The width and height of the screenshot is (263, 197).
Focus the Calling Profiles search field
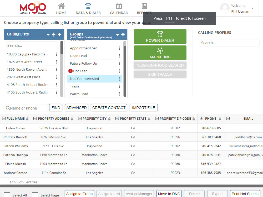tap(229, 43)
